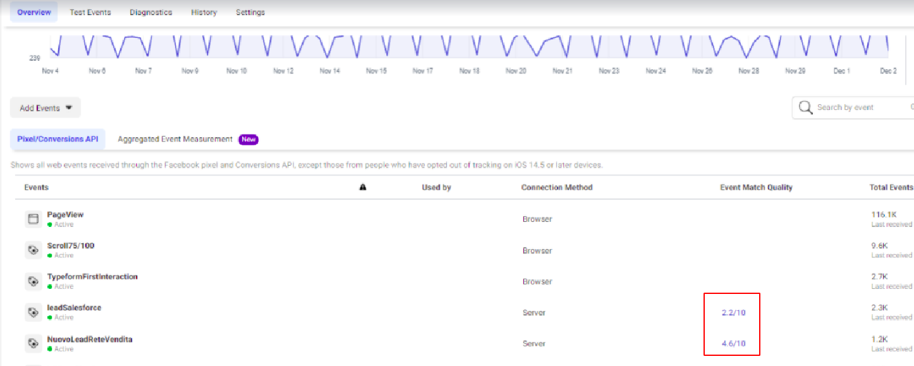Screen dimensions: 914x366
Task: Click the Event Match Quality header
Action: (756, 187)
